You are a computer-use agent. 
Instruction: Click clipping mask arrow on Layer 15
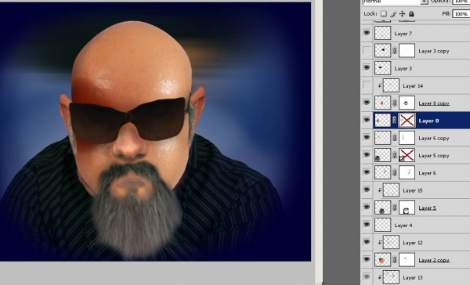point(380,190)
